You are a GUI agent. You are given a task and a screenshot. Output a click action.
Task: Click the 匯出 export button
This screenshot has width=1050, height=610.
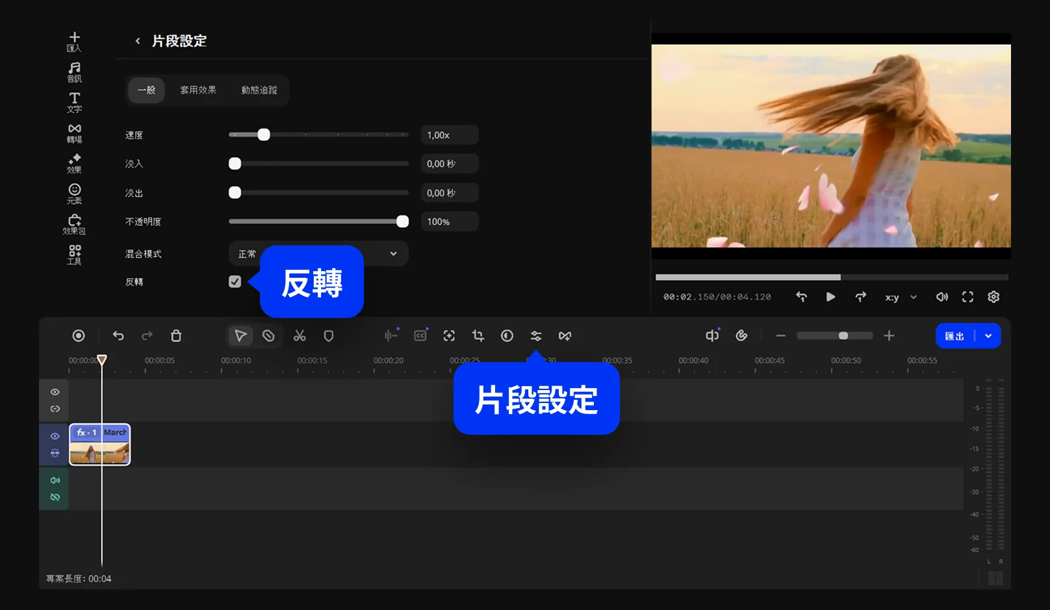tap(954, 336)
